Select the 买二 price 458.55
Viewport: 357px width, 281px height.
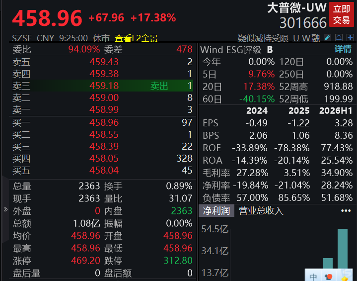tap(104, 134)
